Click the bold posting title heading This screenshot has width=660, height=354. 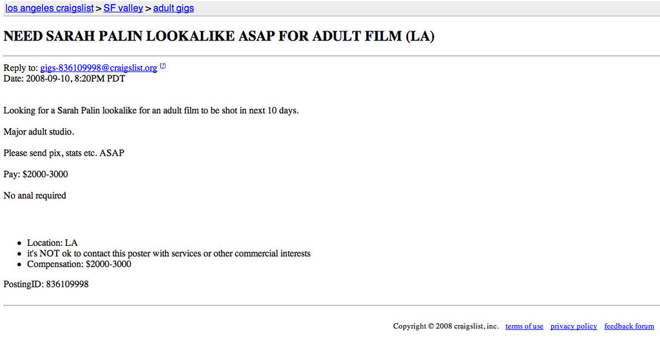pos(219,37)
